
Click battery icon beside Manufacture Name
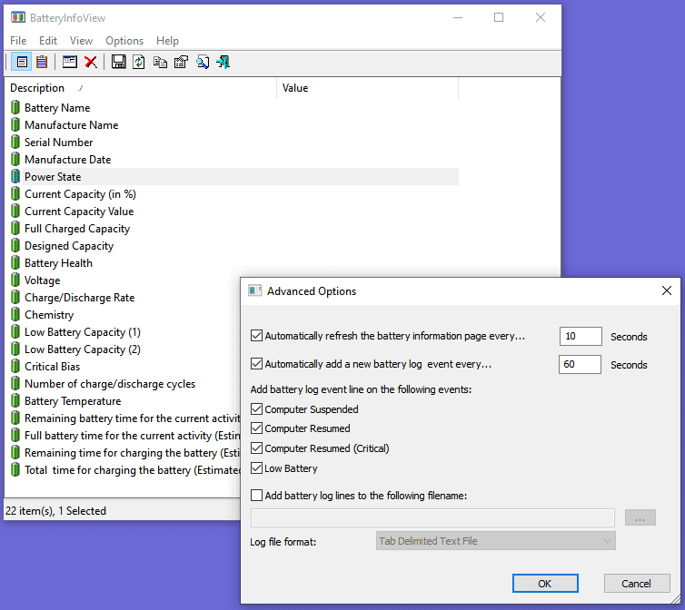point(15,125)
